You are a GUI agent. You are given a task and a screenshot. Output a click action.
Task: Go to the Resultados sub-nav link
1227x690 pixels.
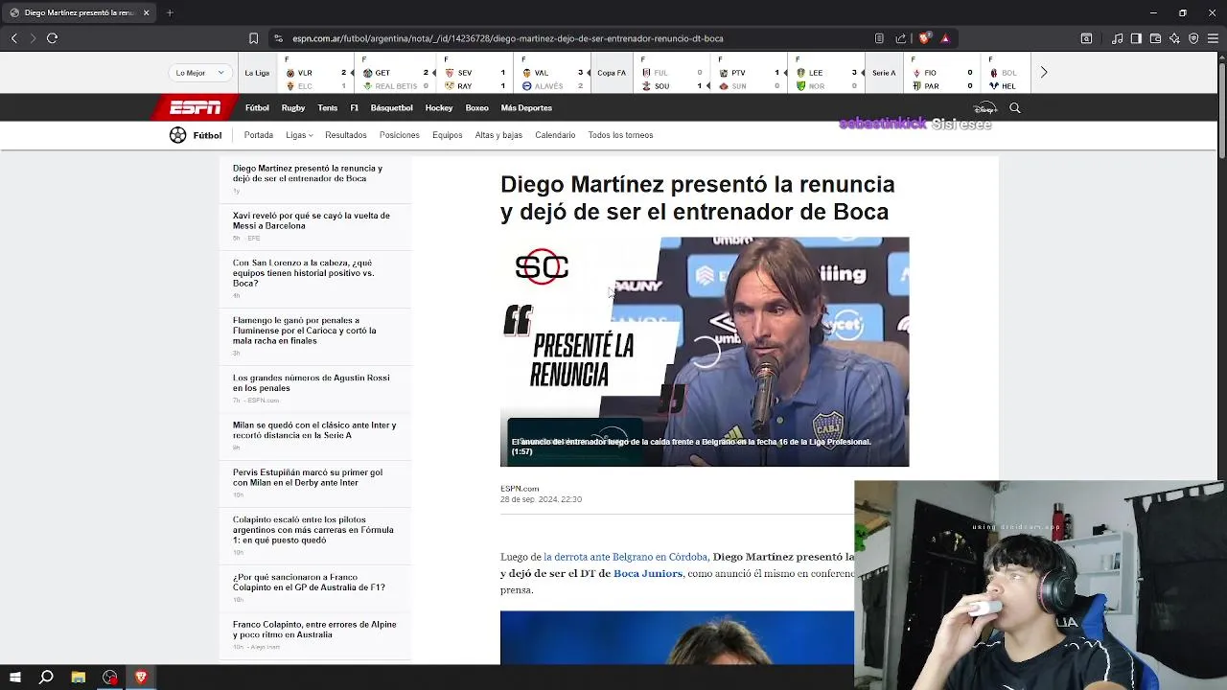click(346, 135)
